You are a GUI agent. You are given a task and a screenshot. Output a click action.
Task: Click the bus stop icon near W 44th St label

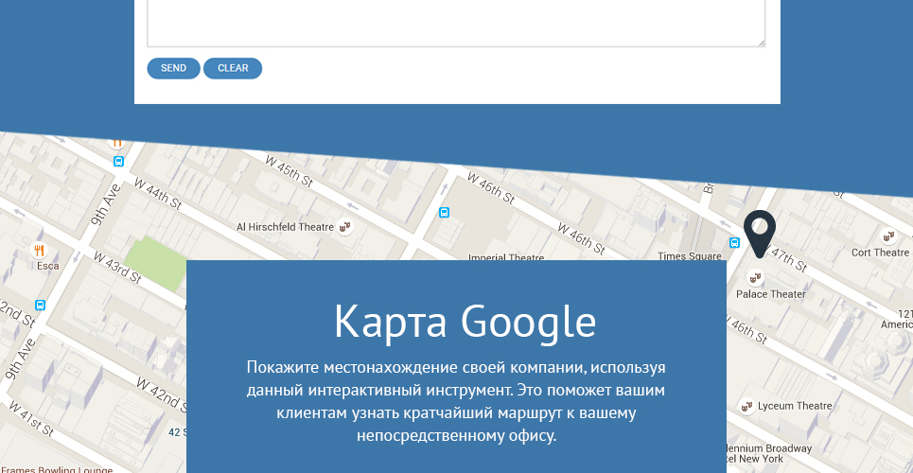[119, 162]
